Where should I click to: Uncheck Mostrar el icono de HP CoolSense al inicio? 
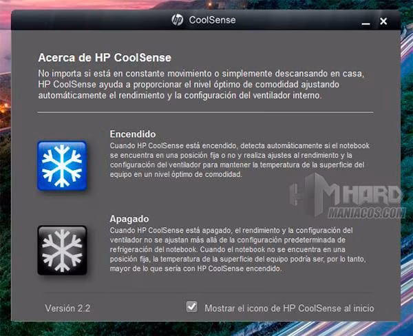tap(192, 307)
